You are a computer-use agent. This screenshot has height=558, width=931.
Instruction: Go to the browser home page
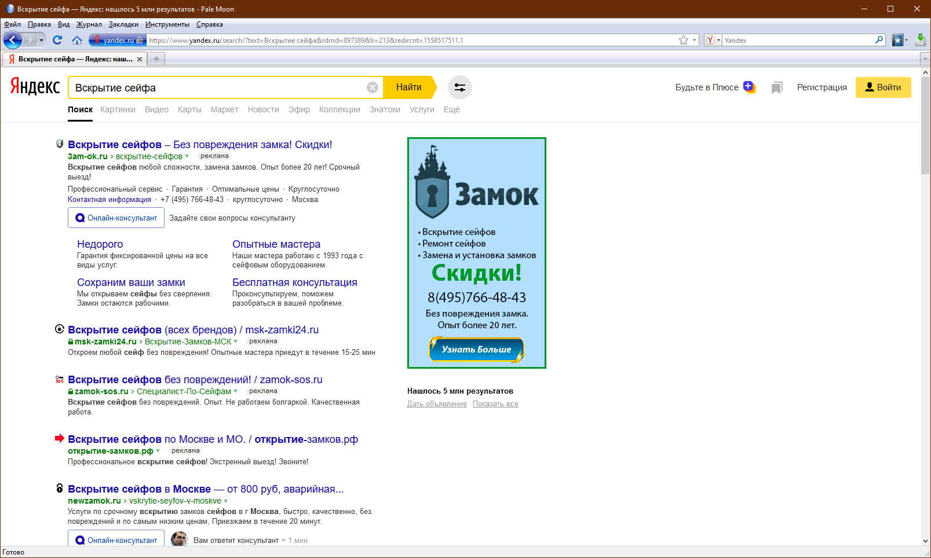tap(76, 40)
